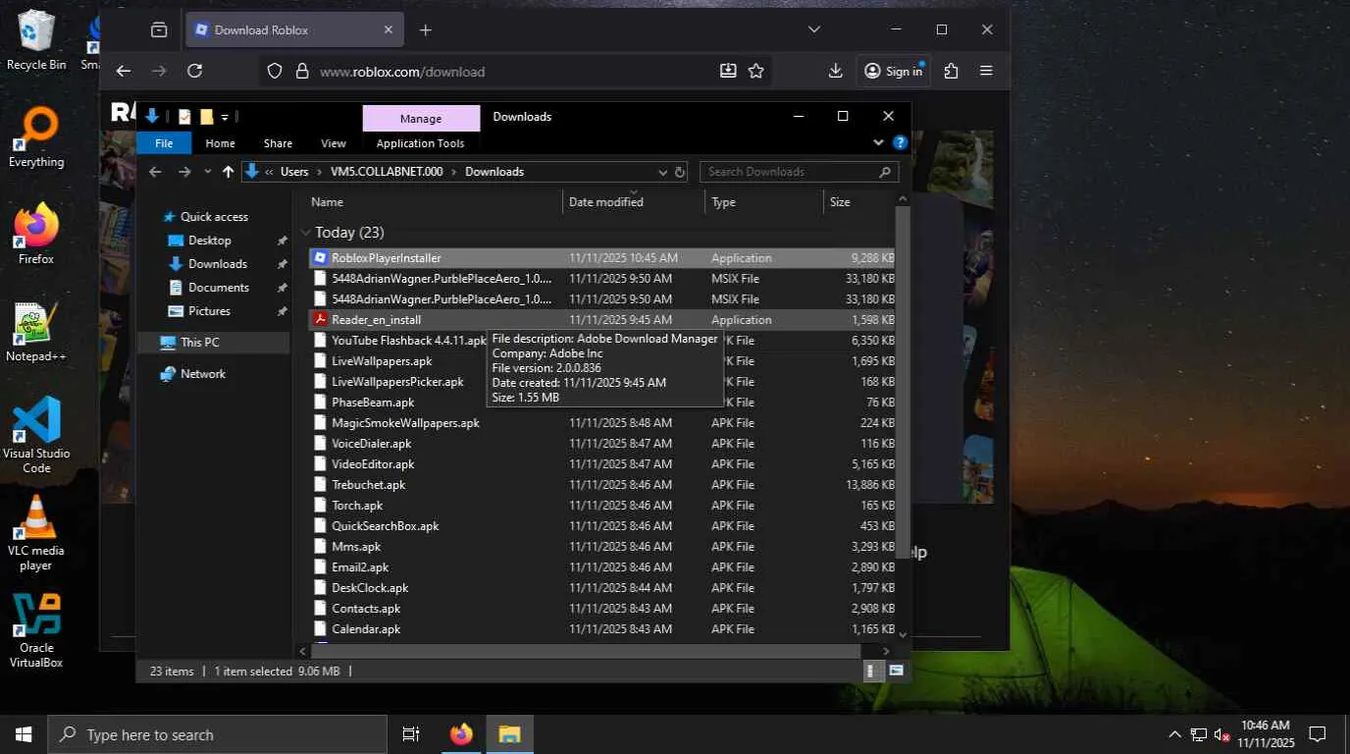Open File Explorer help with the question mark

[x=900, y=143]
